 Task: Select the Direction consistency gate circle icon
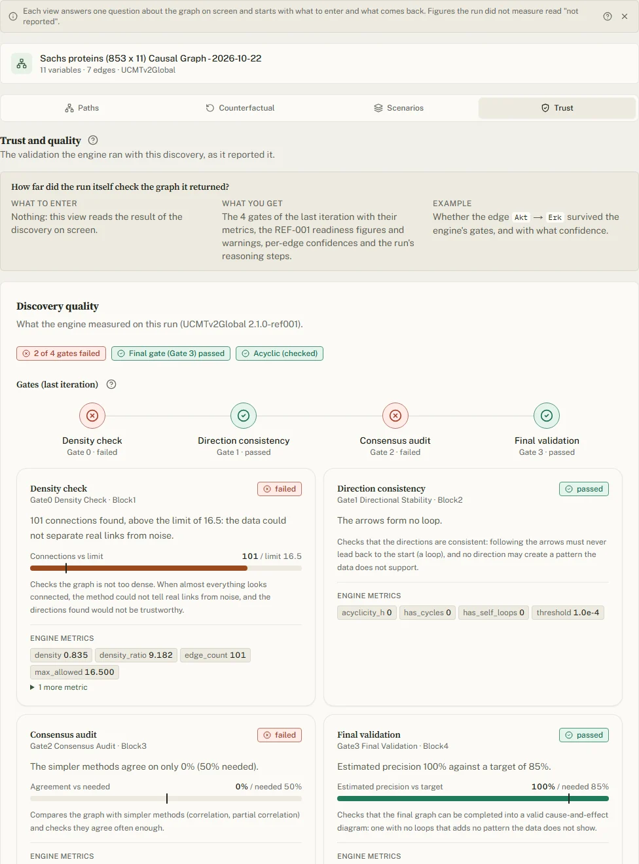click(x=244, y=416)
